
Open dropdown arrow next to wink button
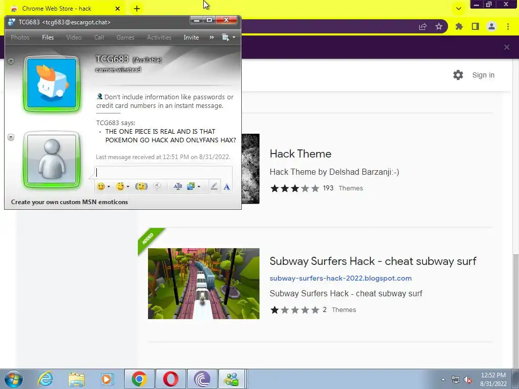click(x=128, y=187)
